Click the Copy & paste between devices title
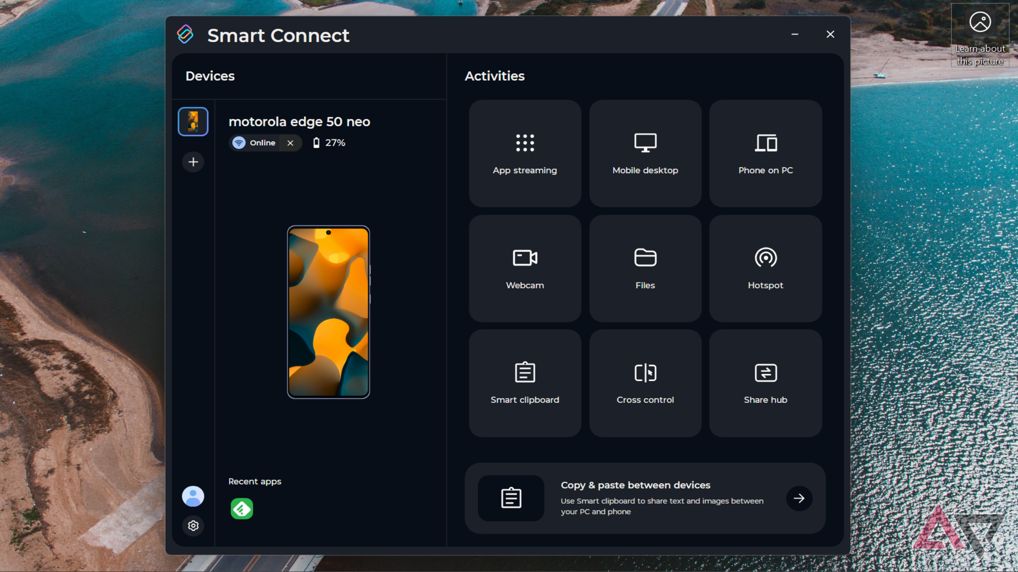The image size is (1018, 572). 635,485
